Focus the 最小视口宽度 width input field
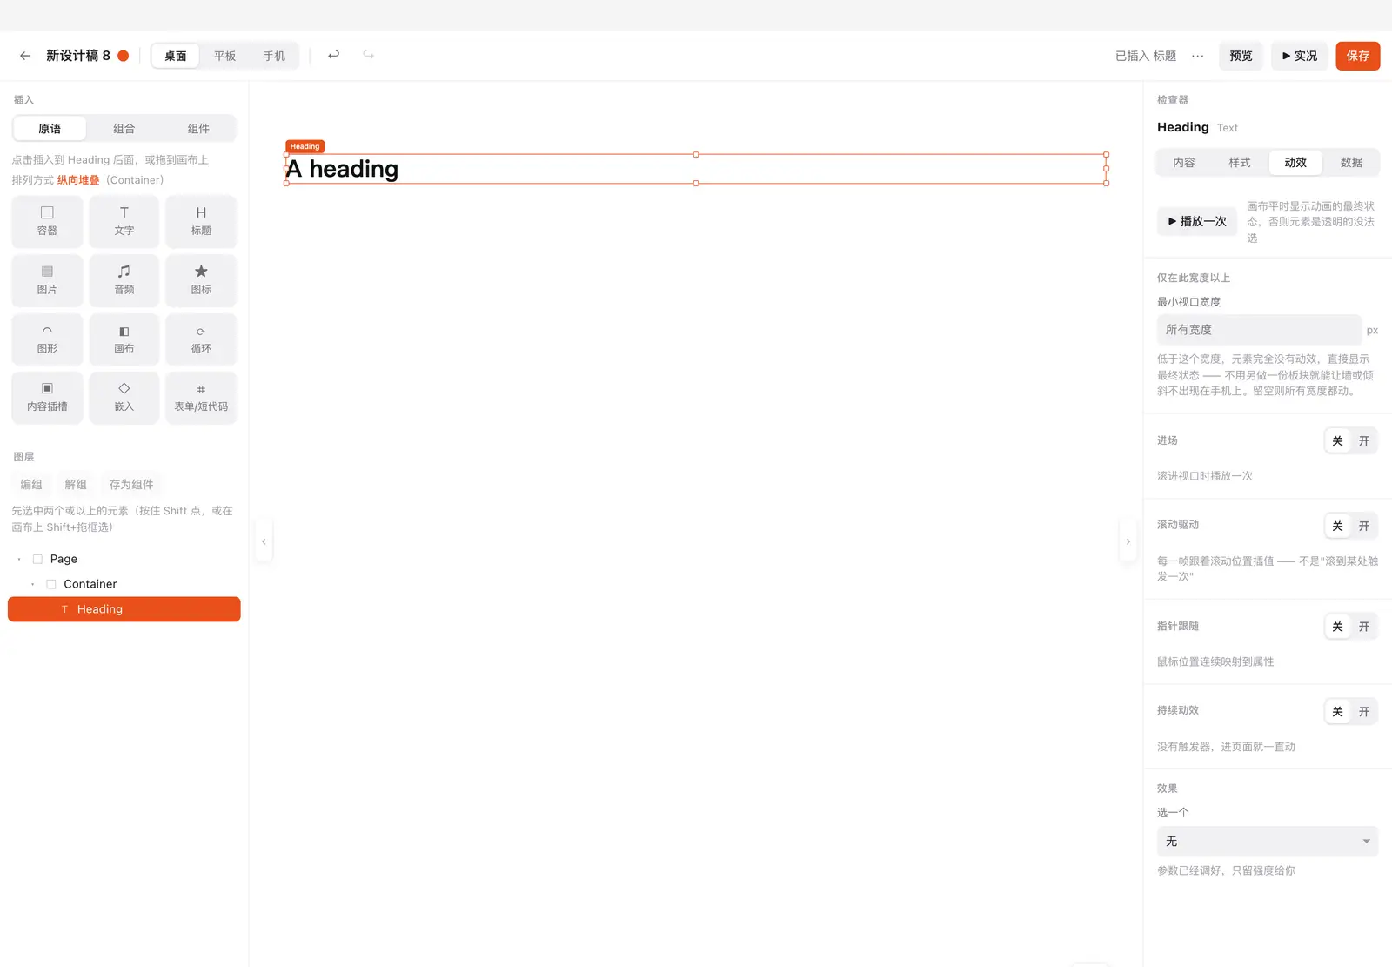This screenshot has width=1392, height=967. (1259, 330)
